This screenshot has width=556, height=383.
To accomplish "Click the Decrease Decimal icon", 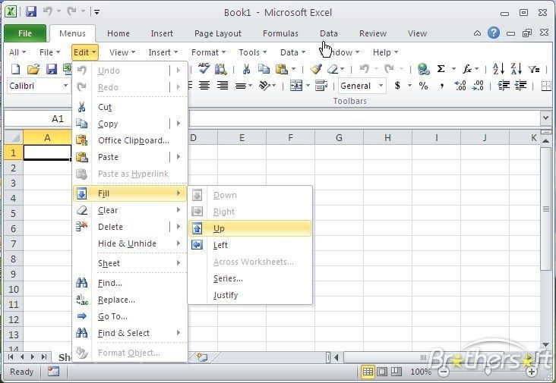I will coord(478,85).
